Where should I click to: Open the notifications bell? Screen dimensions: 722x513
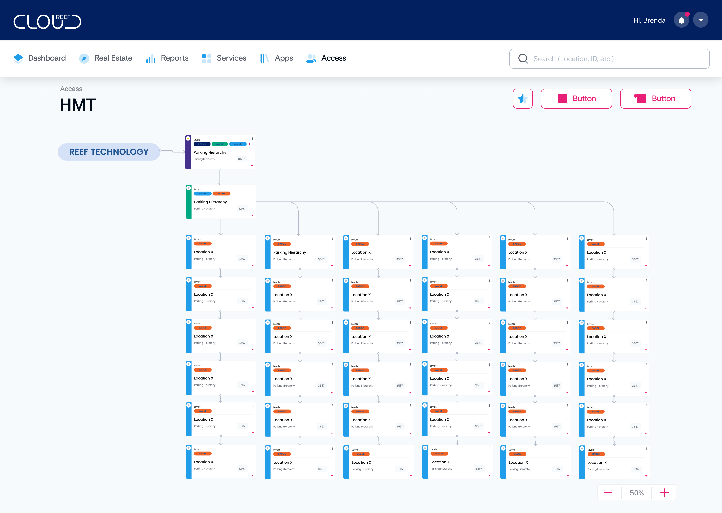point(681,20)
